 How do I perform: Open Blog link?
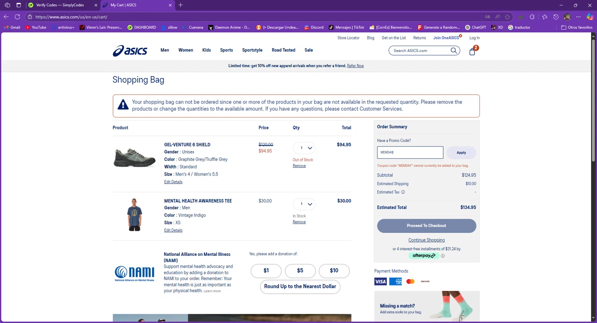(371, 38)
